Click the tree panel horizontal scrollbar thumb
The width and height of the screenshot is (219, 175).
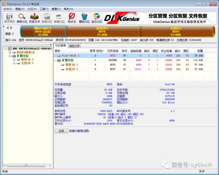click(x=26, y=165)
